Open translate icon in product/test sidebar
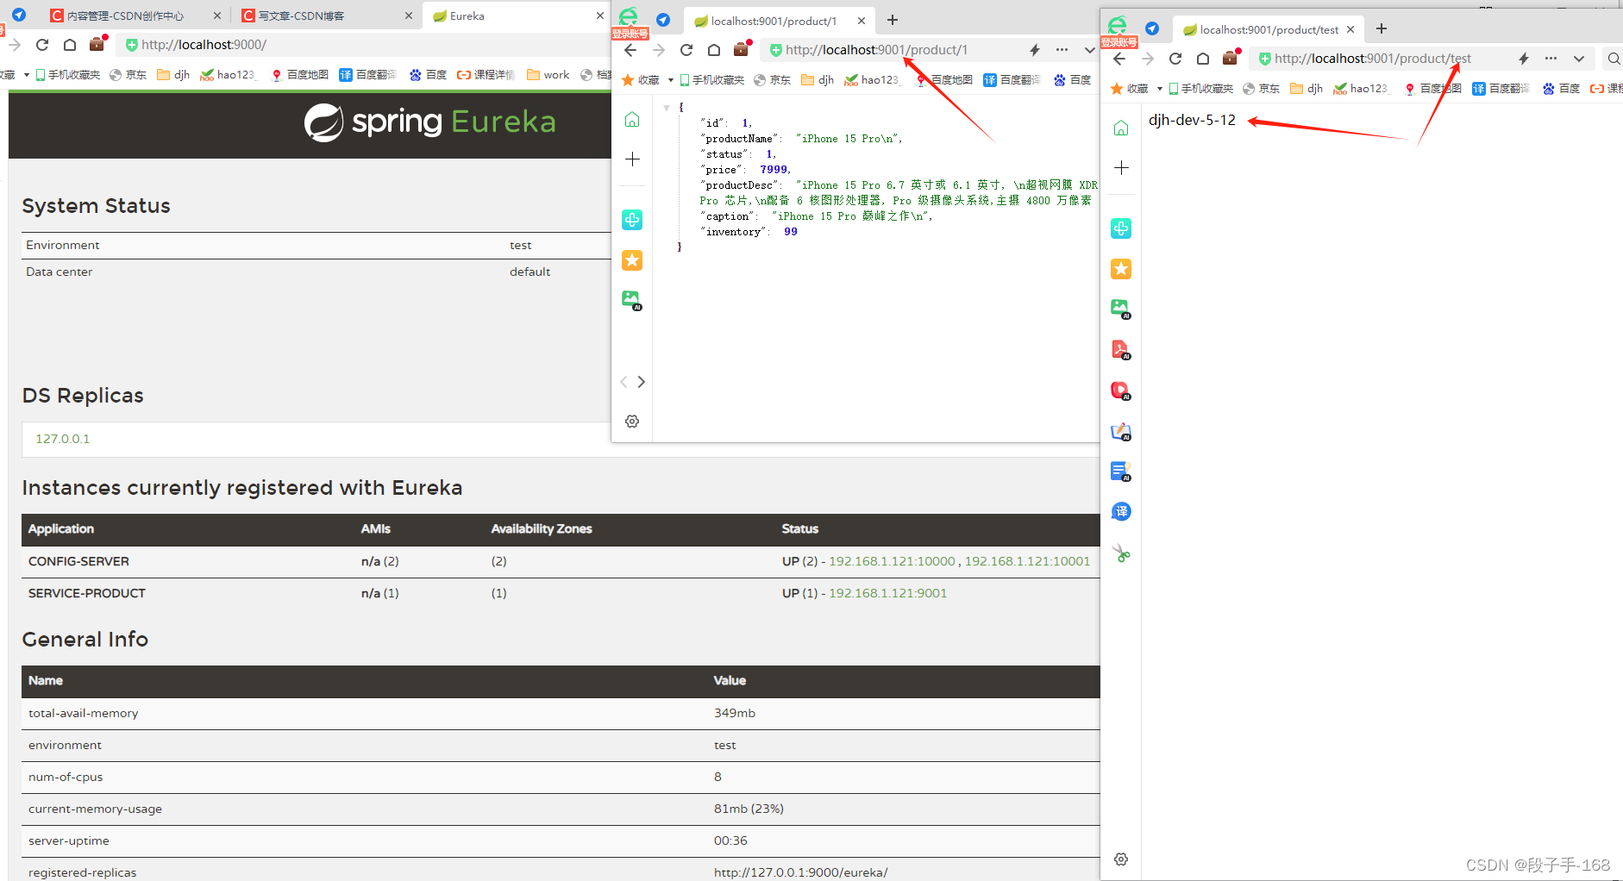This screenshot has height=881, width=1623. click(1121, 512)
